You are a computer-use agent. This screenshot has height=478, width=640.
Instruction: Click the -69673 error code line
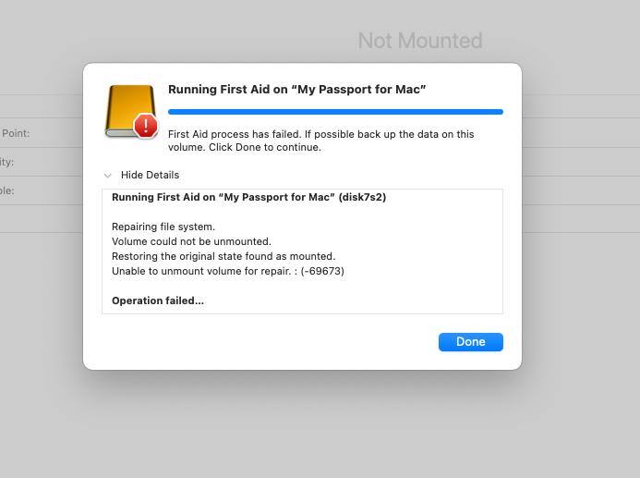pos(228,271)
